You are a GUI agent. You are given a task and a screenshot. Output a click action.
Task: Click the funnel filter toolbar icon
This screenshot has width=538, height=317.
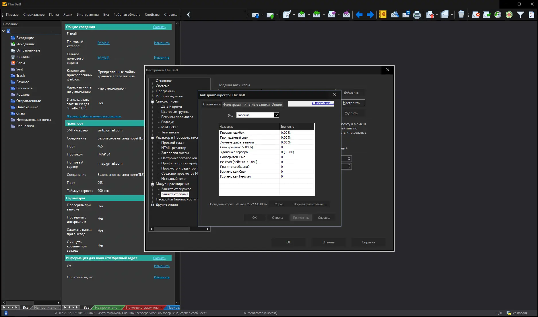pyautogui.click(x=520, y=15)
